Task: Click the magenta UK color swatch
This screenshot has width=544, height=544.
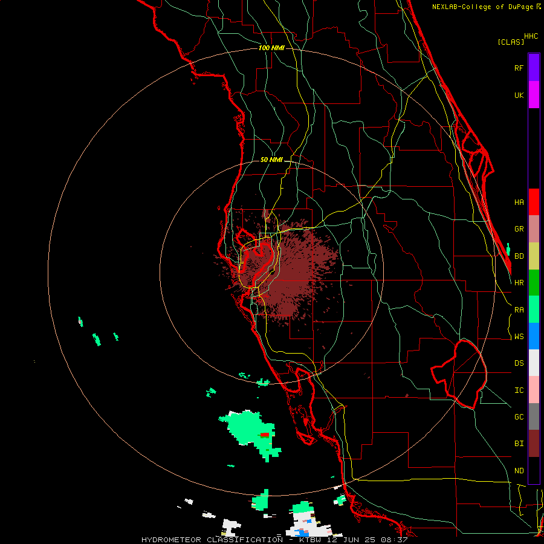Action: 534,95
